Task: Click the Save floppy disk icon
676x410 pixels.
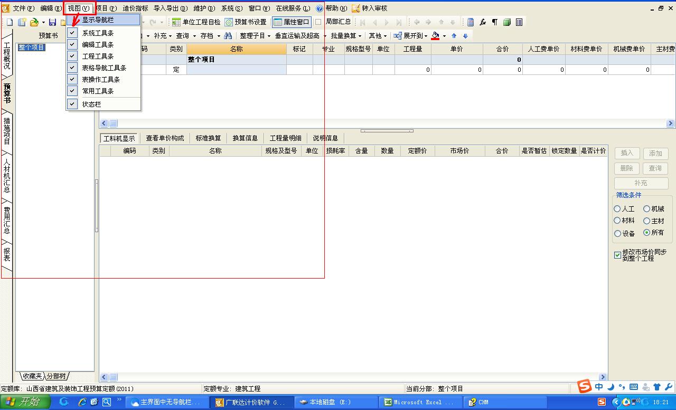Action: tap(52, 22)
